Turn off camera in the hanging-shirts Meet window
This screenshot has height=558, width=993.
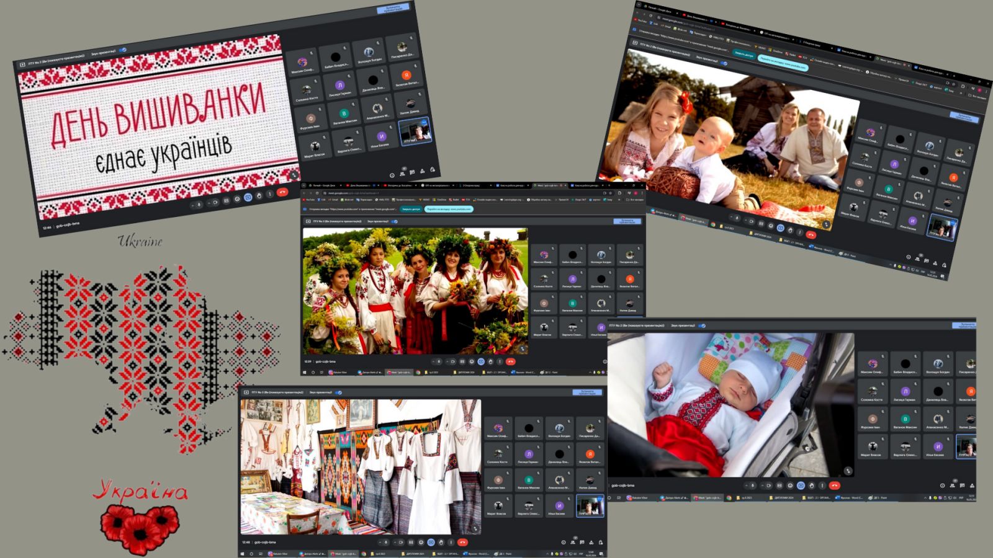(400, 542)
